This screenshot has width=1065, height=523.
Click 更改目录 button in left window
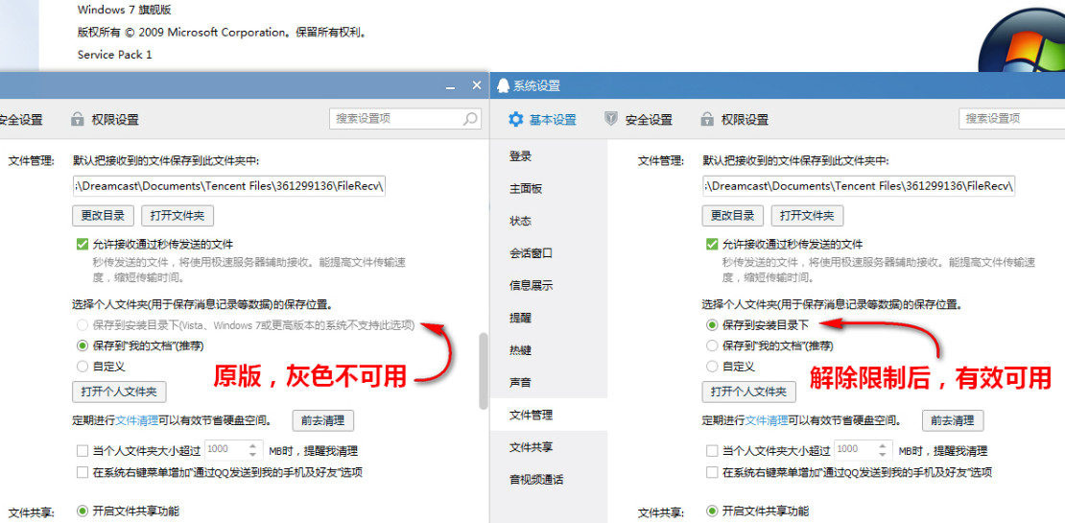104,215
